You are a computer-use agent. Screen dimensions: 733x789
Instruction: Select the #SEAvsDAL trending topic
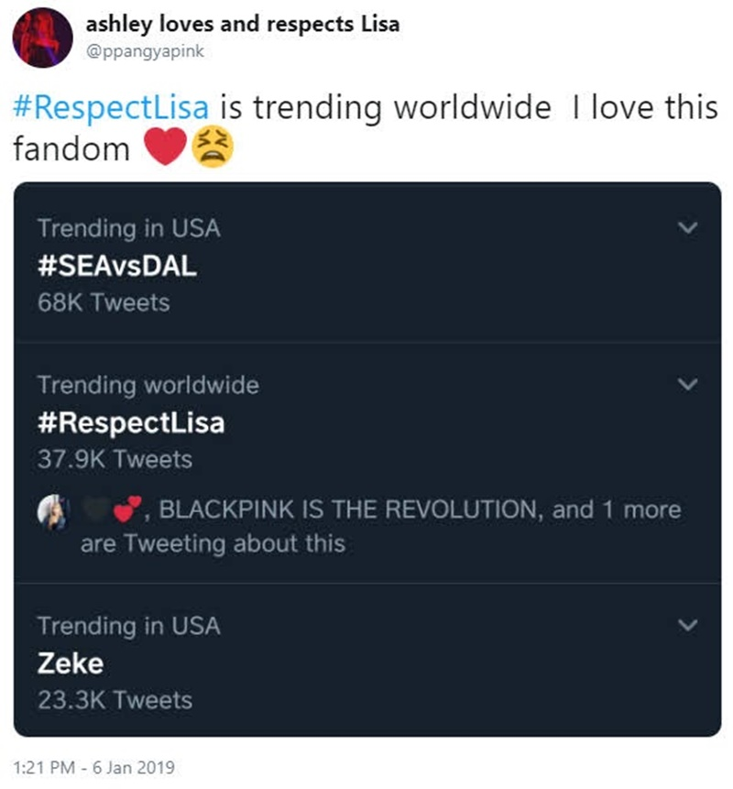coord(117,266)
